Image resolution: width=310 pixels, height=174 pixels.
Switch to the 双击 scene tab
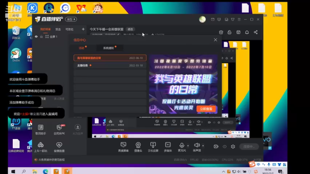pyautogui.click(x=58, y=29)
